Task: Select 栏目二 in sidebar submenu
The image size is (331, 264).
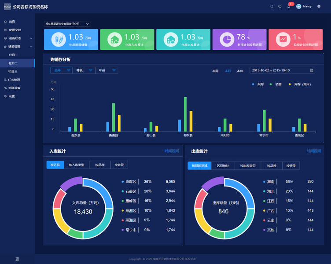Action: (17, 63)
